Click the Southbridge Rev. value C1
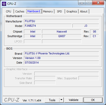 [95, 36]
